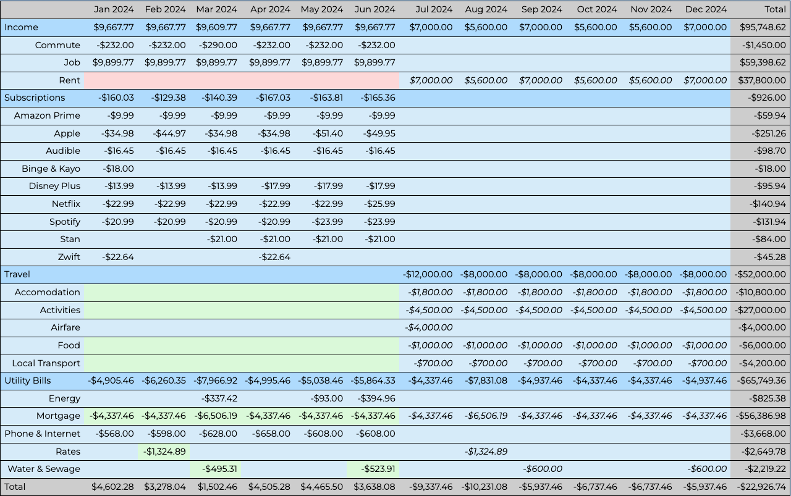Click the Dec 2024 column header
791x496 pixels.
tap(706, 9)
